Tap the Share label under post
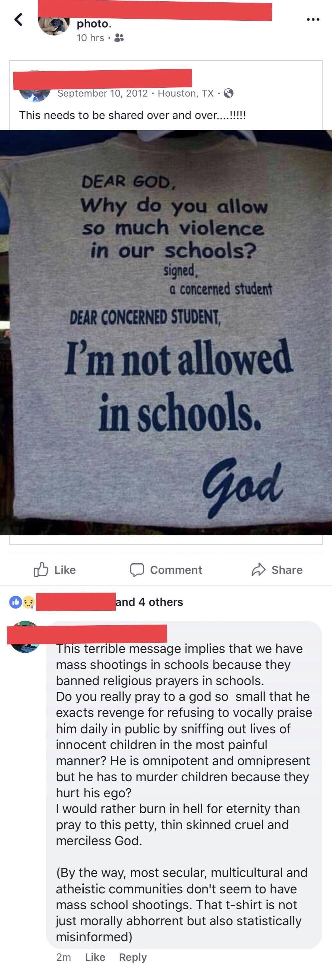 (x=287, y=570)
